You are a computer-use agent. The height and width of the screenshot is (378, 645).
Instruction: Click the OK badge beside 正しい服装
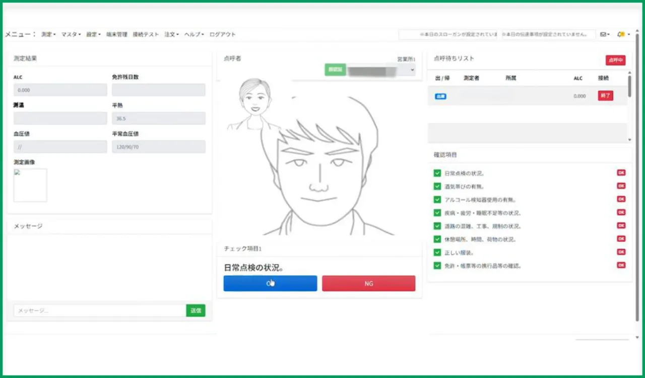pos(621,252)
